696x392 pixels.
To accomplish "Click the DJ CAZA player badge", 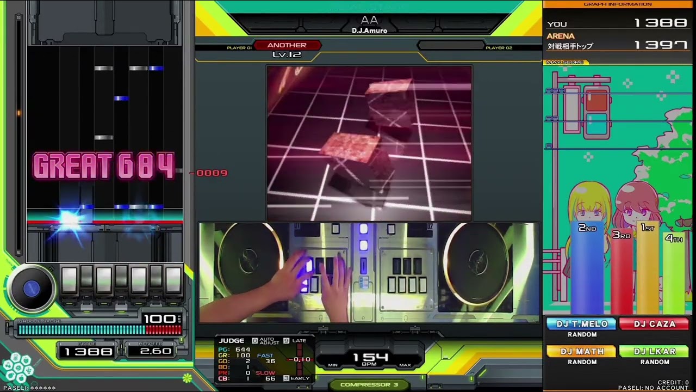I will [x=655, y=324].
